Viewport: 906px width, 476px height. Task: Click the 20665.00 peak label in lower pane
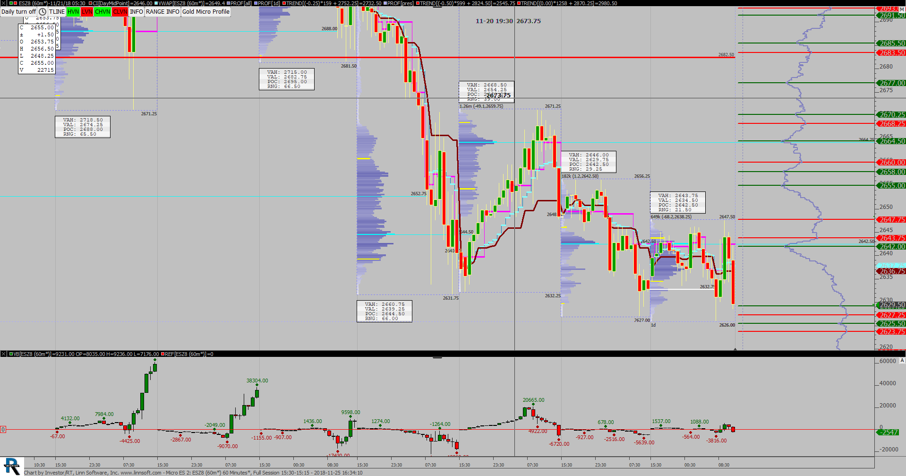(x=533, y=400)
